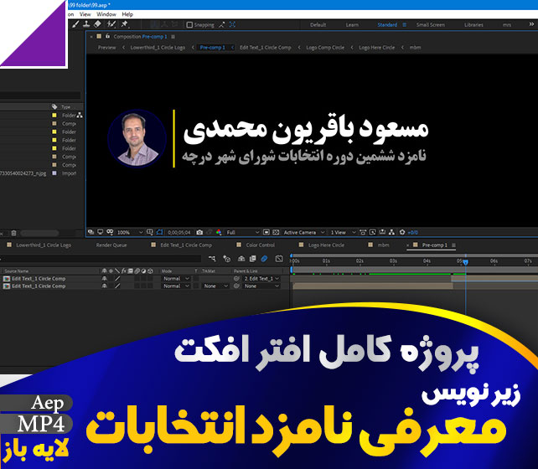The width and height of the screenshot is (538, 469).
Task: Toggle hide shy layers icon in timeline
Action: 241,259
